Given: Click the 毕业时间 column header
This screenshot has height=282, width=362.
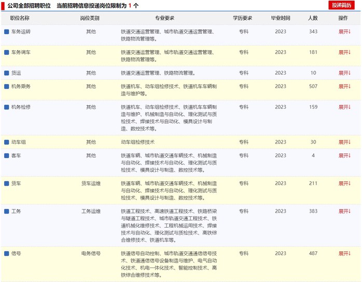Looking at the screenshot, I should coord(281,18).
